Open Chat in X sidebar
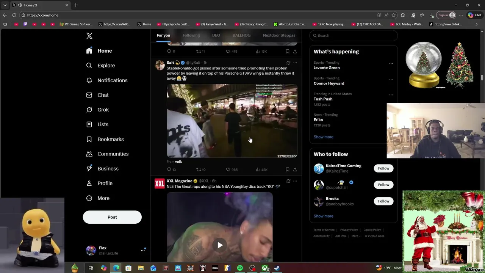Image resolution: width=485 pixels, height=273 pixels. pyautogui.click(x=97, y=95)
